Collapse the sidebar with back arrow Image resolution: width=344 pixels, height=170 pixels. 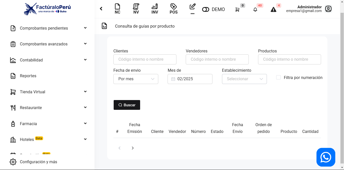pos(101,9)
